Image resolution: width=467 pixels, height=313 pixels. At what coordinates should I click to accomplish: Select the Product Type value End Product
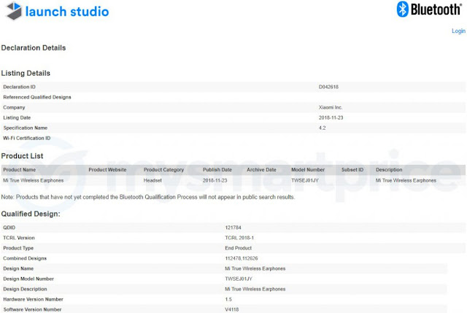(x=239, y=248)
